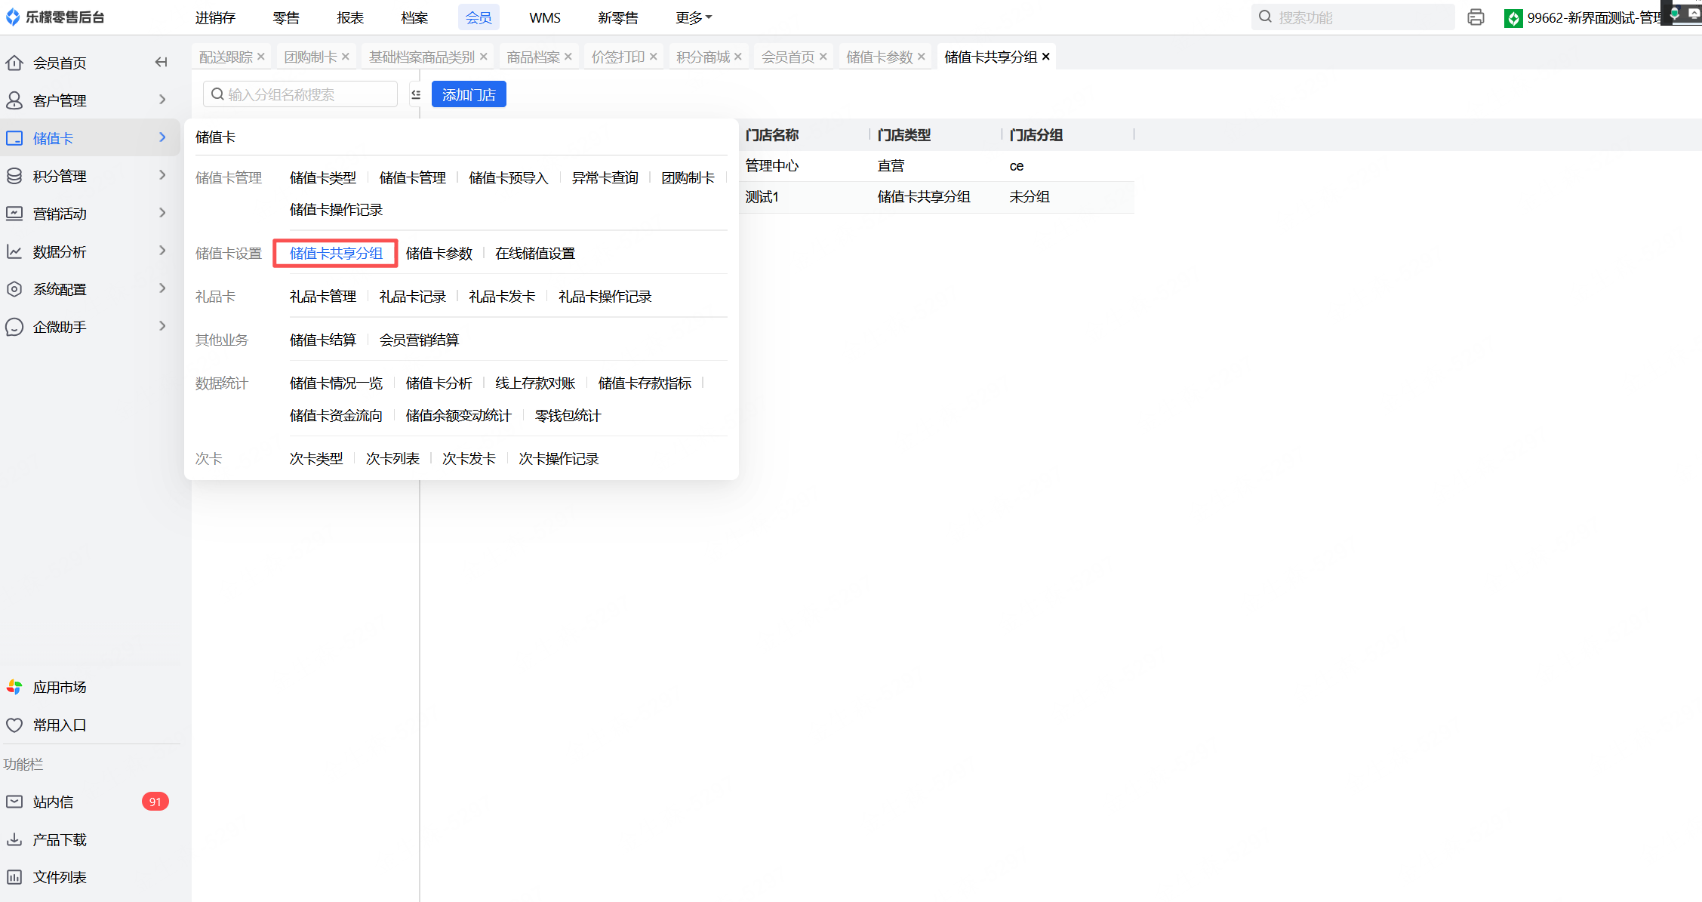Click the 添加门店 button
1702x902 pixels.
click(468, 94)
